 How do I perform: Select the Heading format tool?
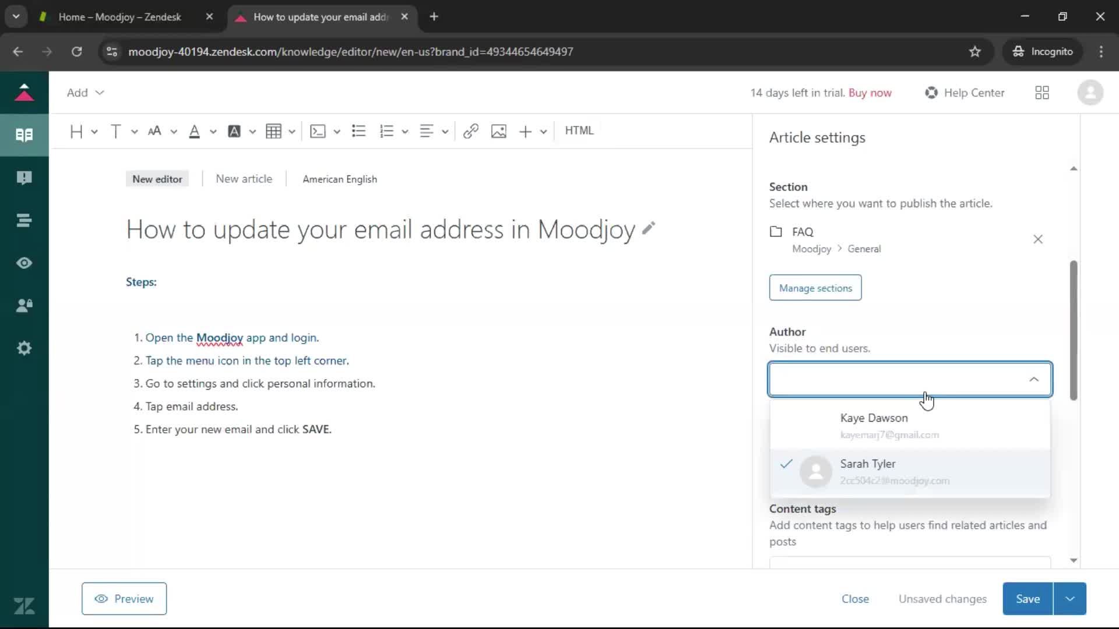point(76,132)
